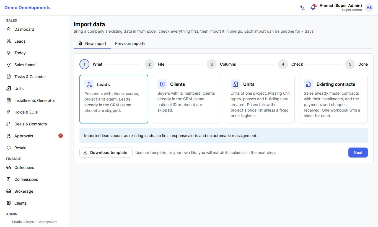This screenshot has width=378, height=227.
Task: Click the Clients sidebar icon
Action: point(9,203)
